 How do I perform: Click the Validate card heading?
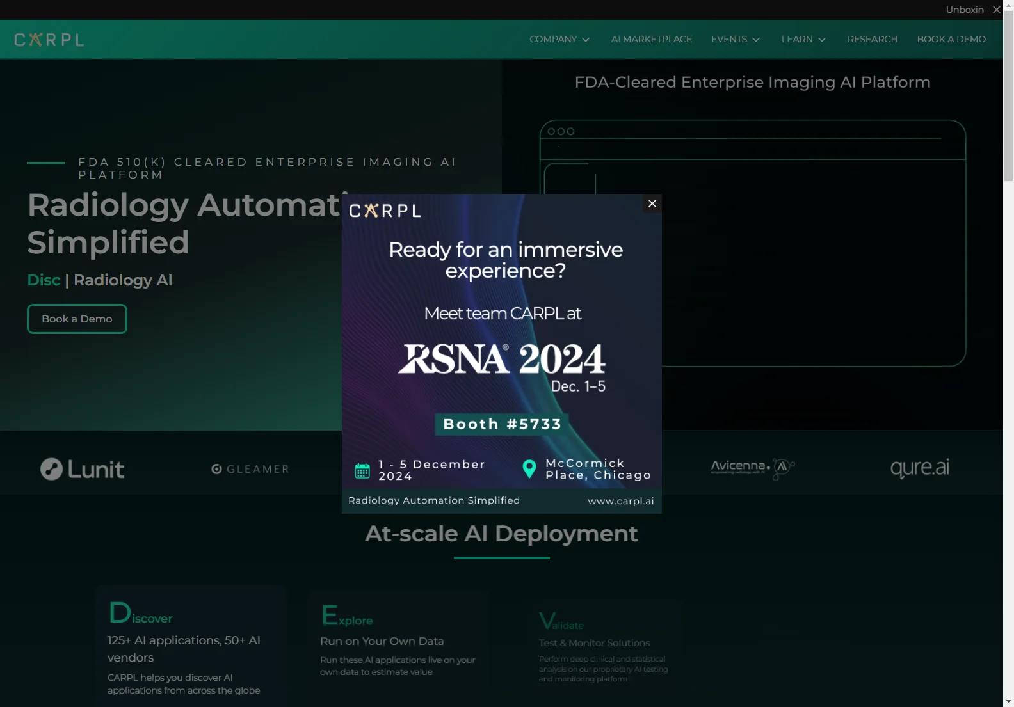[x=561, y=621]
